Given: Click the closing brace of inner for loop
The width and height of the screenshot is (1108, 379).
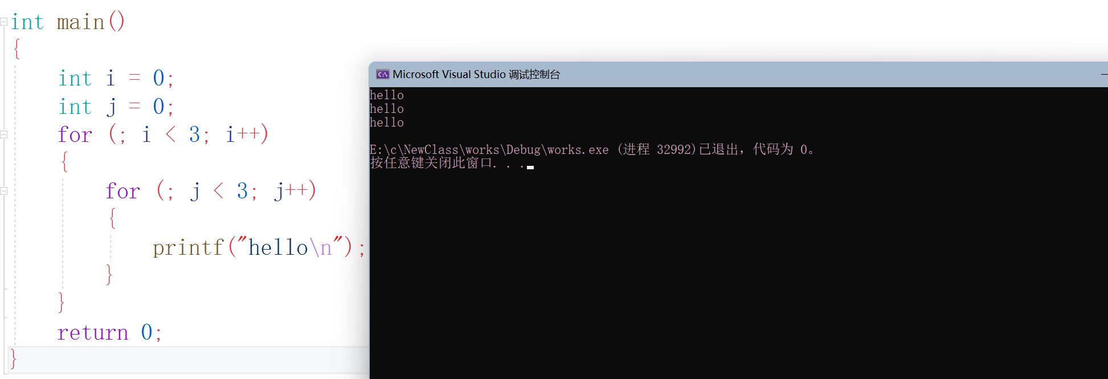Looking at the screenshot, I should (109, 274).
